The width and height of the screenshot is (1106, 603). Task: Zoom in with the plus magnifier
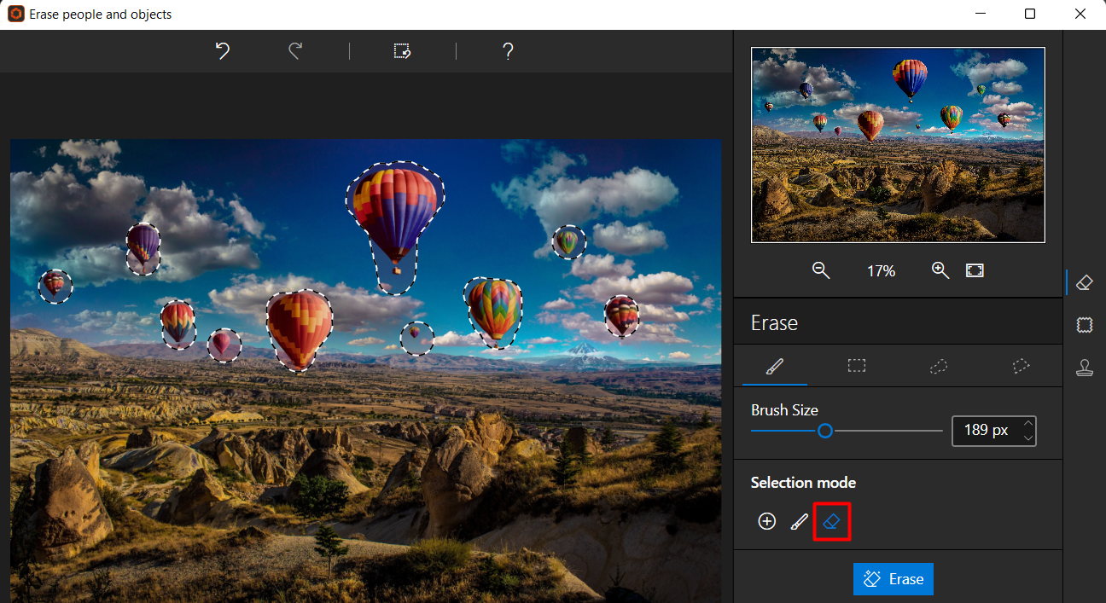pyautogui.click(x=940, y=270)
